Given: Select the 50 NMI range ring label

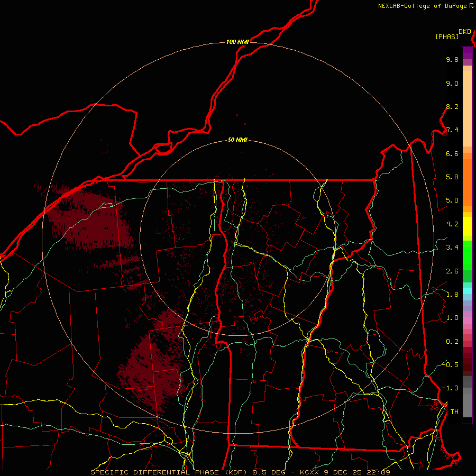Looking at the screenshot, I should [237, 140].
